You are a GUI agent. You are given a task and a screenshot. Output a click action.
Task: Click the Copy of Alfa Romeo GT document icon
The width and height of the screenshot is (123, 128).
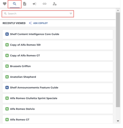point(7,55)
